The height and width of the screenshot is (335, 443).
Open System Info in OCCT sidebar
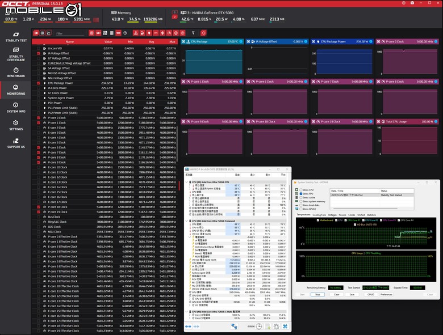click(16, 108)
